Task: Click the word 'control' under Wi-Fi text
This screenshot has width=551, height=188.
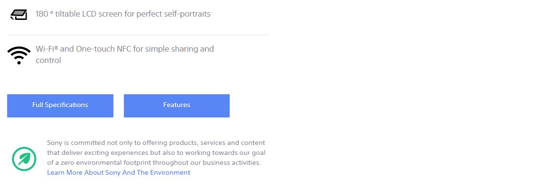Action: (x=48, y=60)
